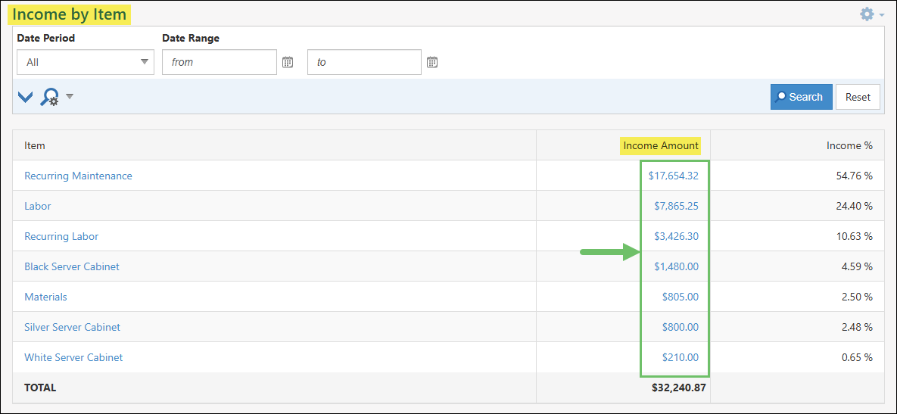Click the $17,654.32 income amount
897x414 pixels.
674,176
